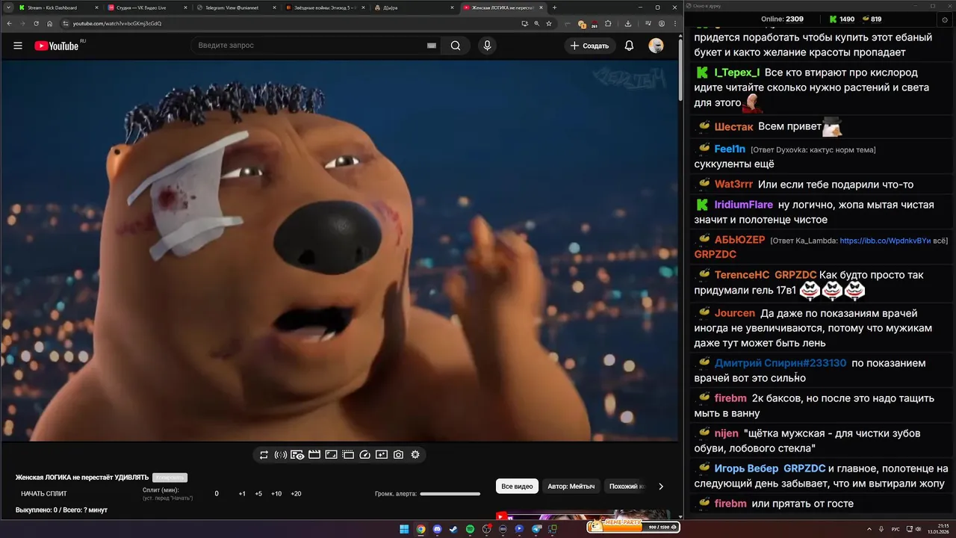Screen dimensions: 956x538
Task: Add +20 minutes to the split
Action: point(296,493)
